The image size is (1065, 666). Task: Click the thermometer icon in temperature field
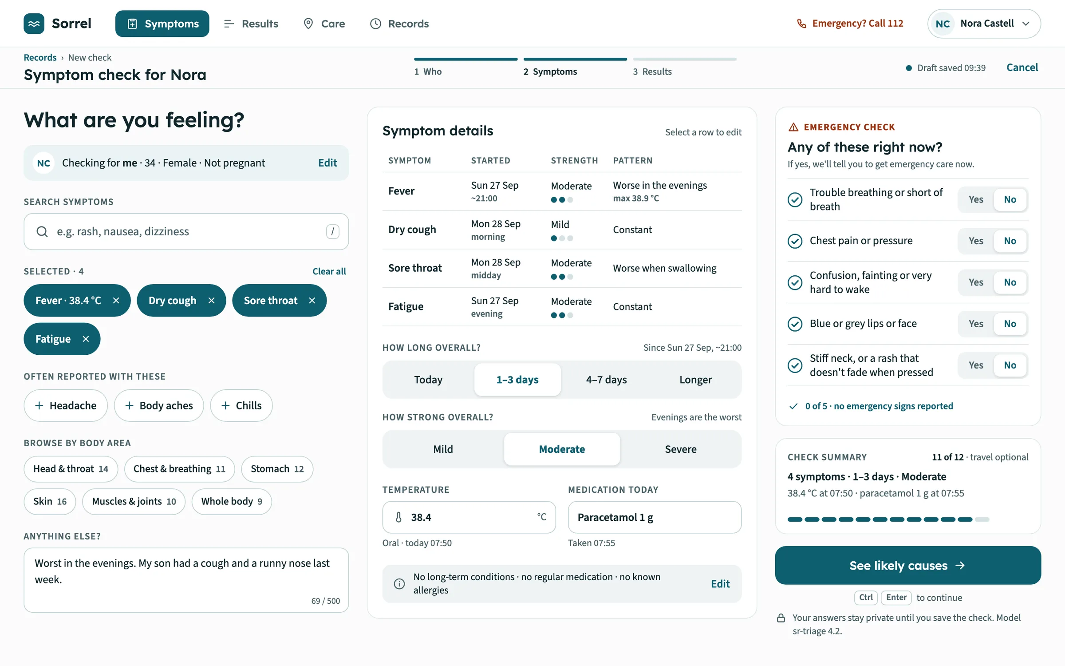coord(398,517)
